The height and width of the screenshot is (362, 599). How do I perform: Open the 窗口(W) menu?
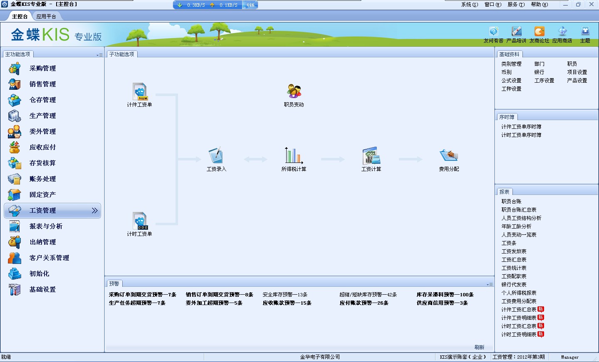493,5
